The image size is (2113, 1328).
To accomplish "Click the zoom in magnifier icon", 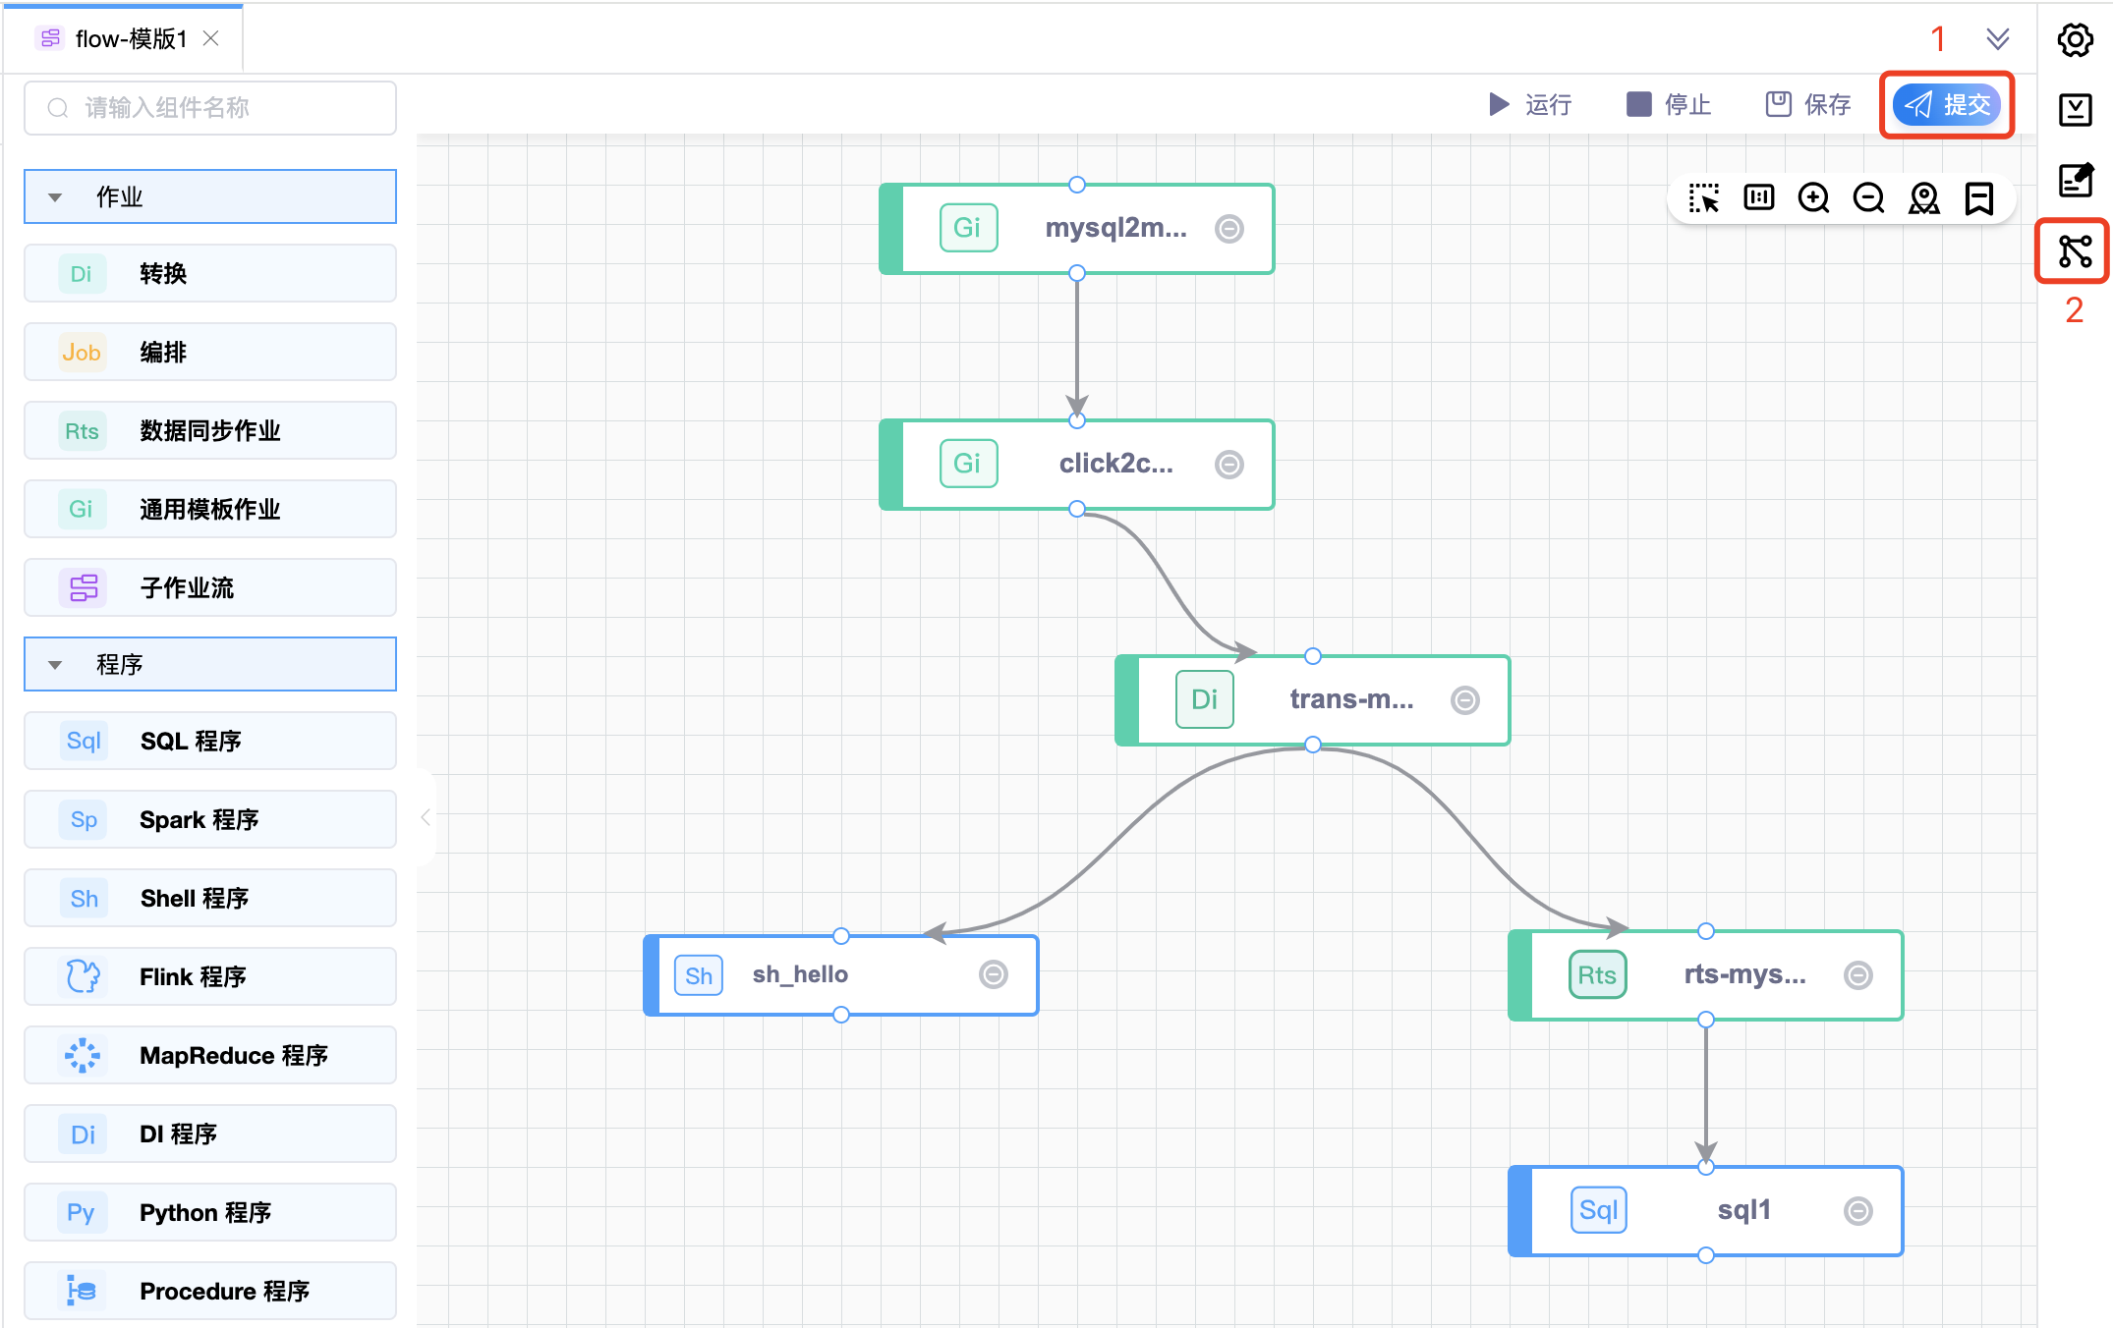I will point(1813,198).
